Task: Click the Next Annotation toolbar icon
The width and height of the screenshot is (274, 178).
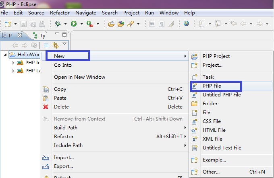Action: click(201, 24)
